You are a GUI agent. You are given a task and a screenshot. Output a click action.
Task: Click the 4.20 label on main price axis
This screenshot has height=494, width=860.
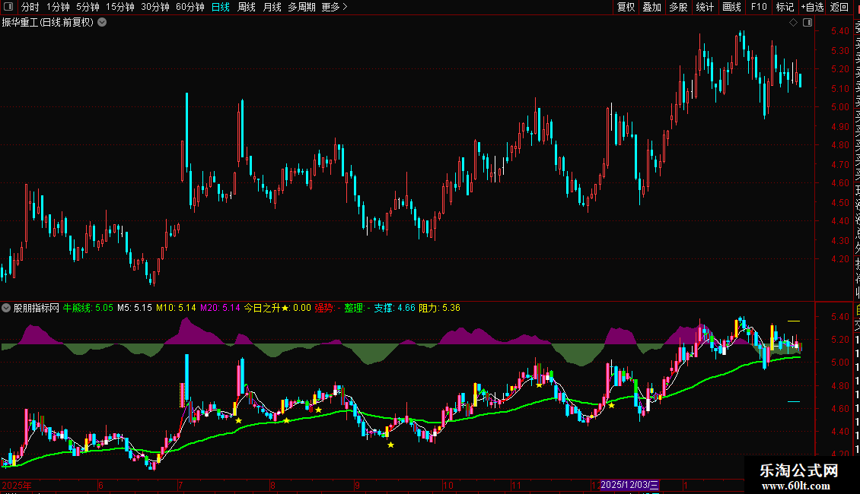pos(840,259)
